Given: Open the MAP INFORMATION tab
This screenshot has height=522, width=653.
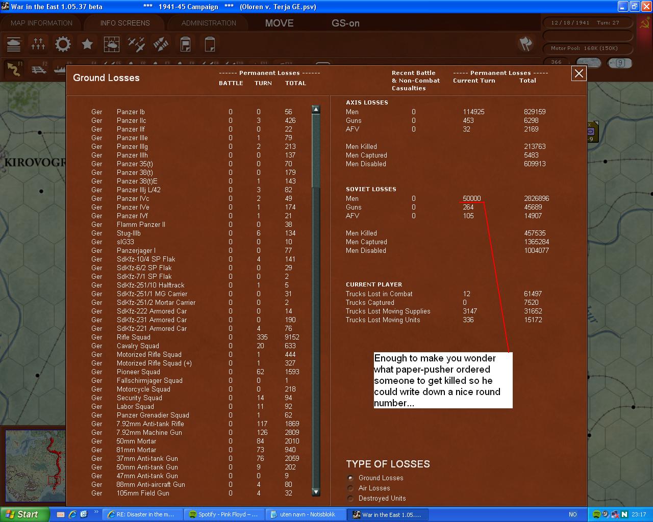Looking at the screenshot, I should coord(41,23).
